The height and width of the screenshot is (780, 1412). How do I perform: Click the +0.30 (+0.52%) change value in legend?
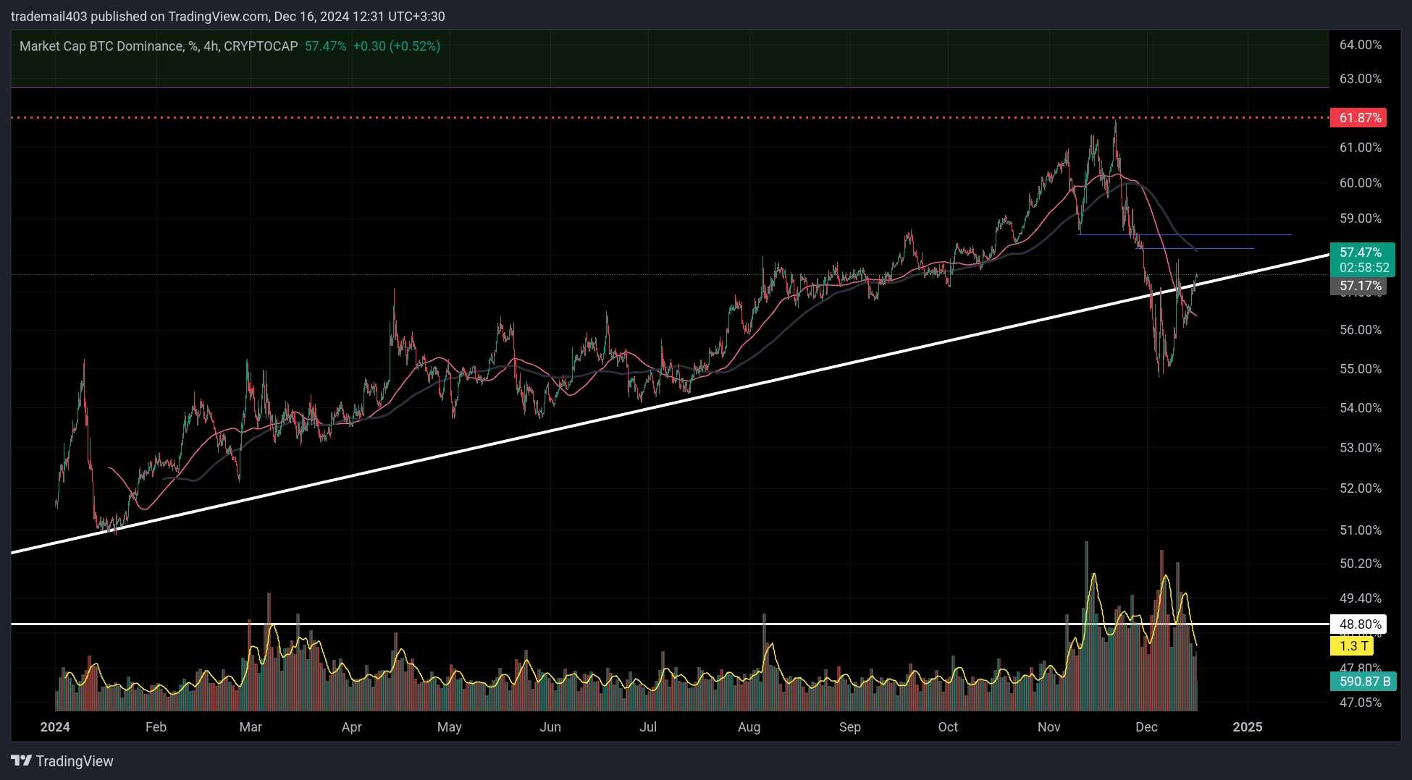click(x=396, y=46)
